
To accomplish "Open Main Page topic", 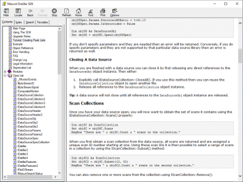I will coord(19,28).
